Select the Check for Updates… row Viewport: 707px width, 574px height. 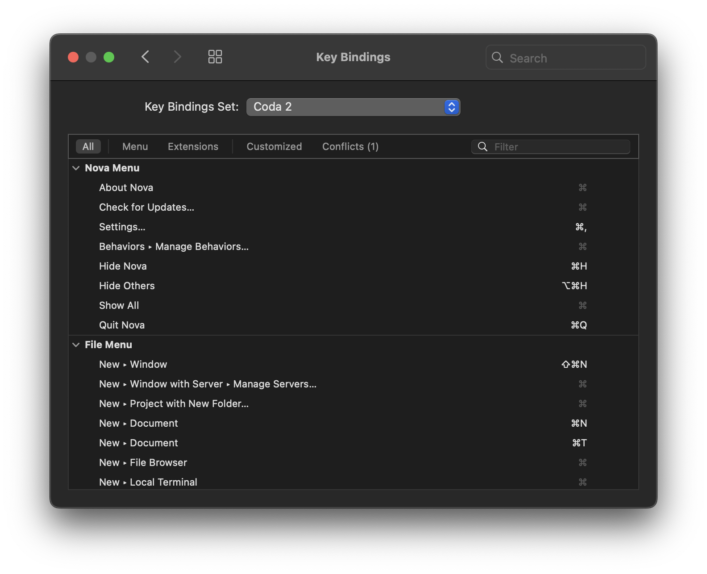(353, 207)
